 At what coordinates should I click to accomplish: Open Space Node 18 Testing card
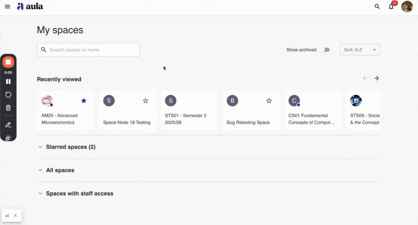127,110
